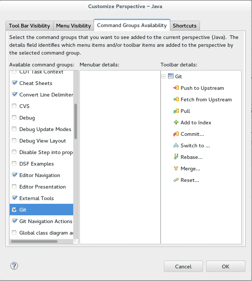Open the Menu Visibility tab
Image resolution: width=252 pixels, height=281 pixels.
(73, 26)
